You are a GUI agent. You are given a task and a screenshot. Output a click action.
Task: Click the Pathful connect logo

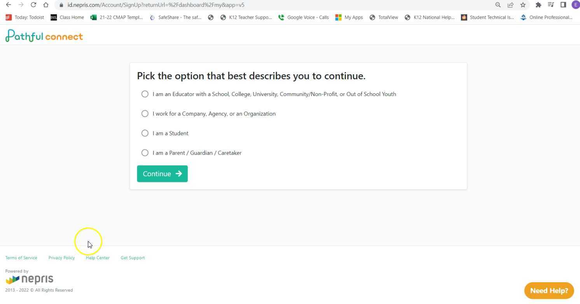pos(44,35)
